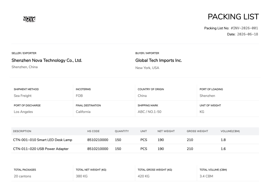Click the PORT OF DISCHARGE label
271x195 pixels.
pyautogui.click(x=27, y=105)
